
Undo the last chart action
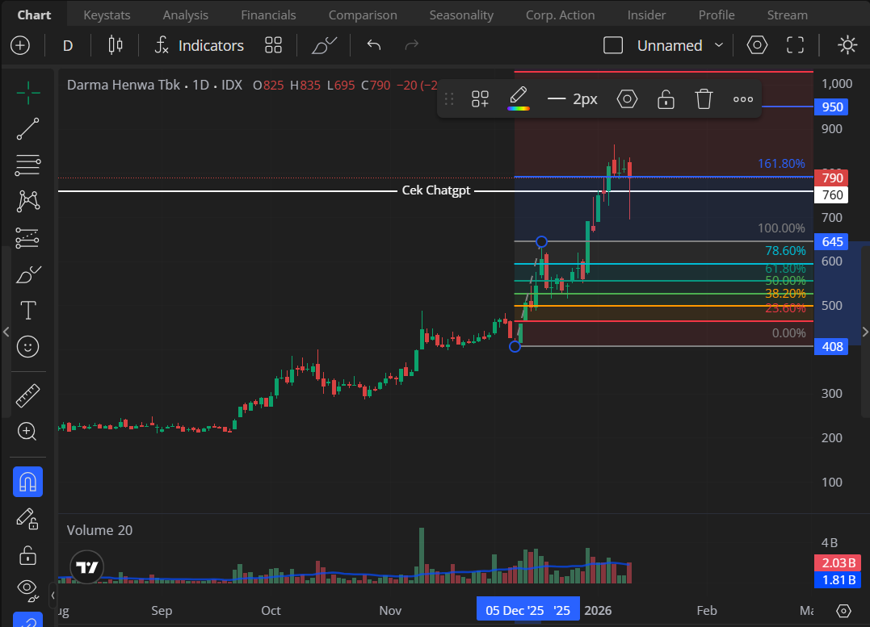pos(374,45)
